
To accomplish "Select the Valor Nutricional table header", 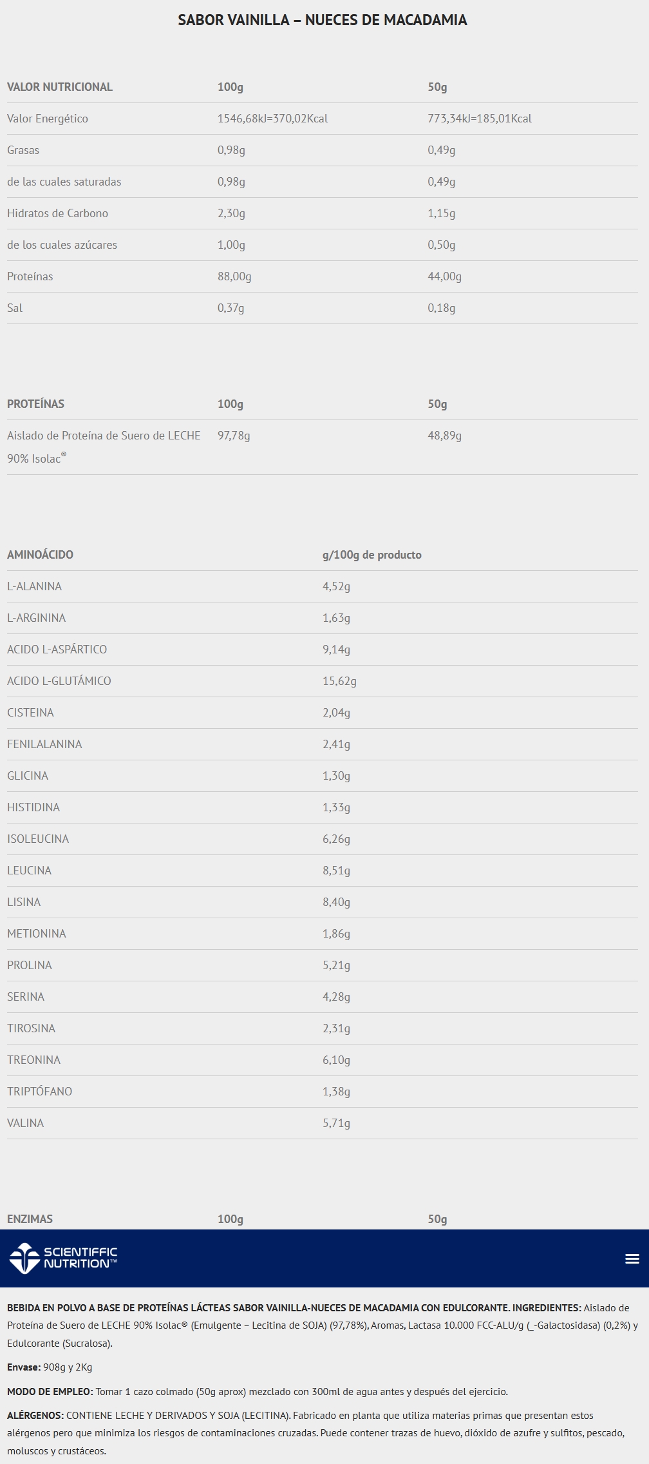I will [x=60, y=87].
